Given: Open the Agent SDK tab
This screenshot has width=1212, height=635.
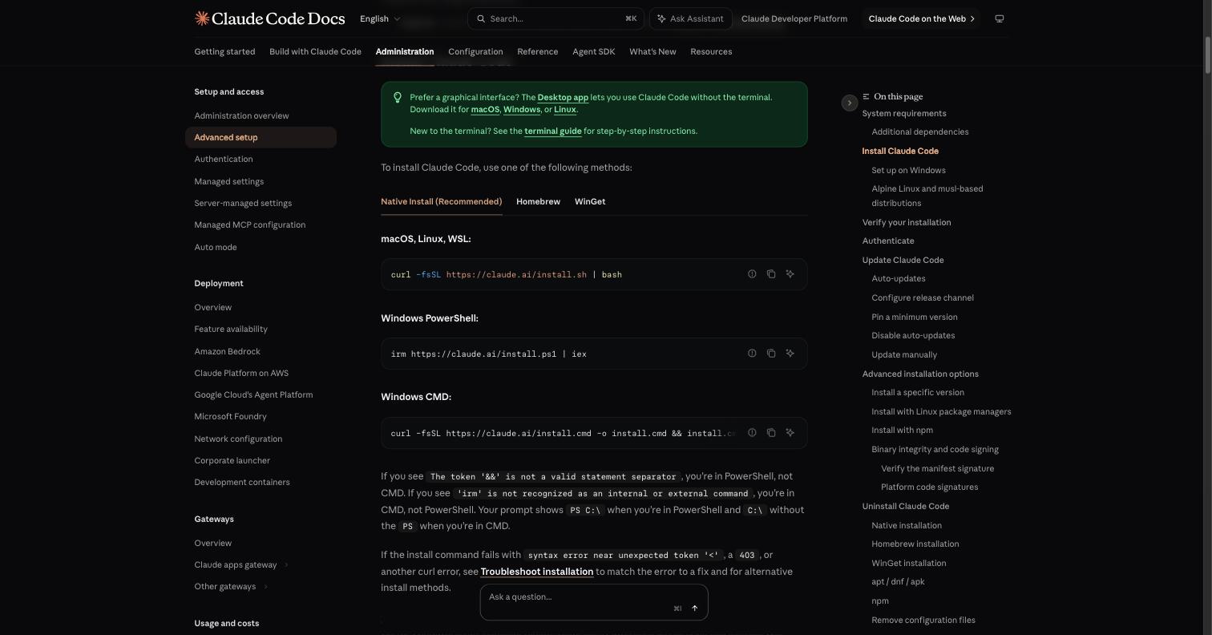Looking at the screenshot, I should pos(594,51).
